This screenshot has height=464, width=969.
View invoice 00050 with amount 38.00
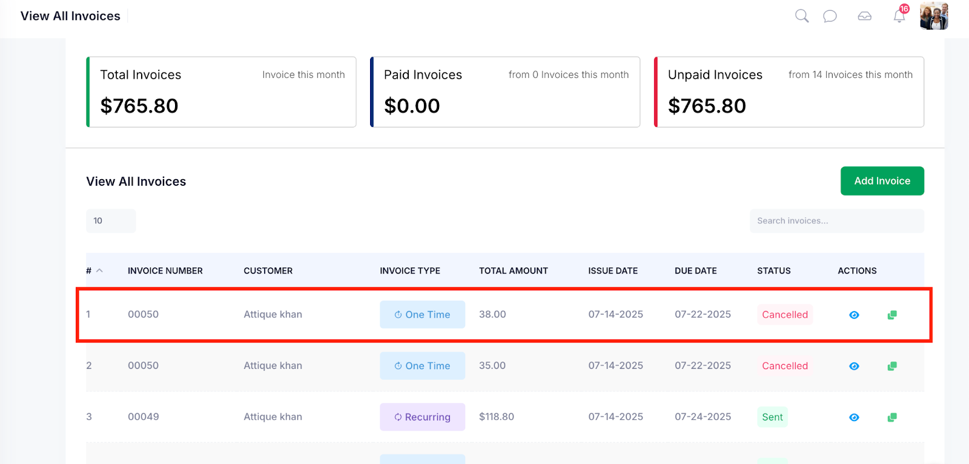pos(854,315)
